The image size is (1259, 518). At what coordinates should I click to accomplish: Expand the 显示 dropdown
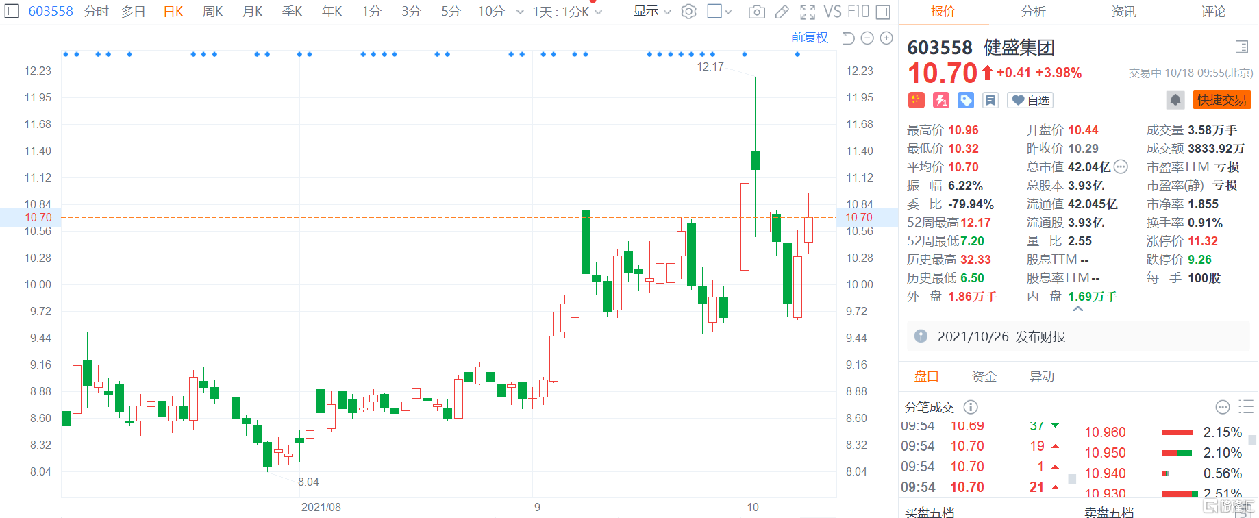coord(651,12)
